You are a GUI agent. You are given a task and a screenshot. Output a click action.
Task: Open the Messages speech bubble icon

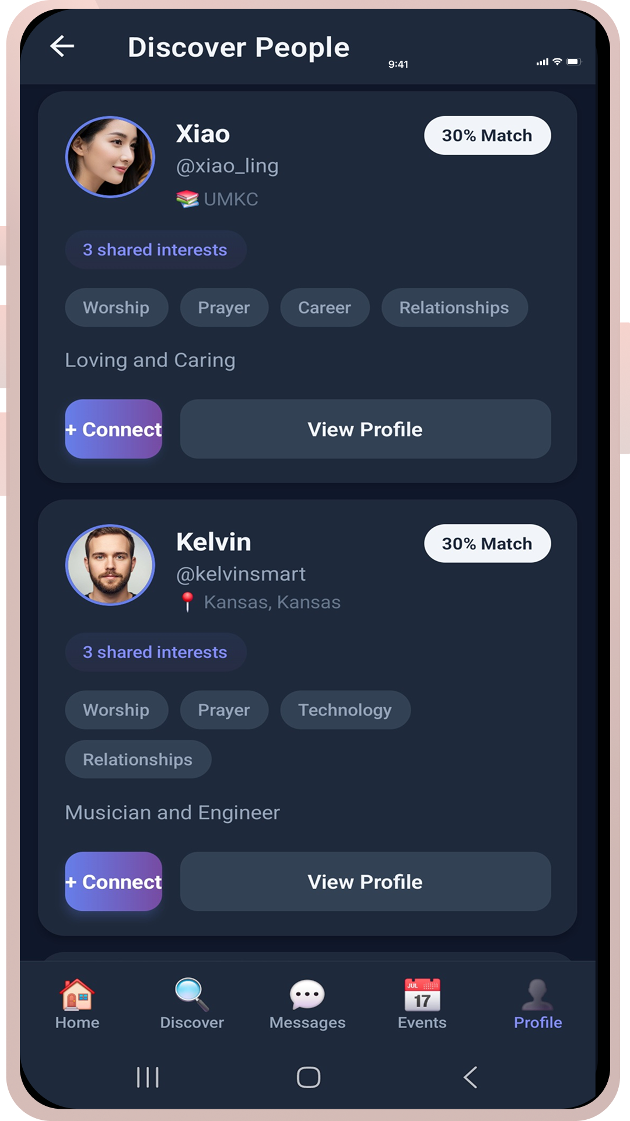[x=307, y=994]
